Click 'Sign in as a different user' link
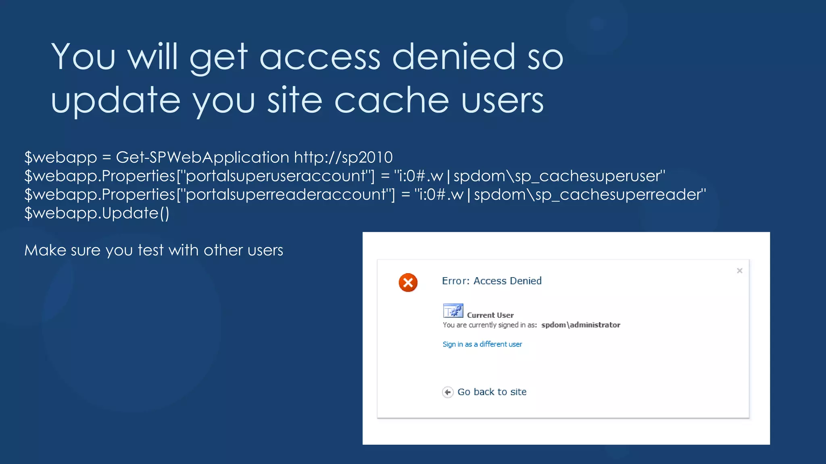The height and width of the screenshot is (464, 826). tap(482, 344)
